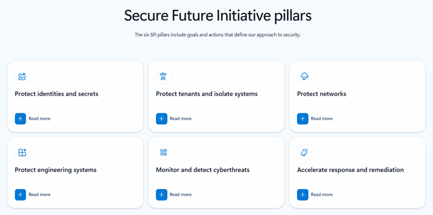The width and height of the screenshot is (433, 215).
Task: Click the Monitor and detect cyberthreats icon
Action: tap(163, 152)
